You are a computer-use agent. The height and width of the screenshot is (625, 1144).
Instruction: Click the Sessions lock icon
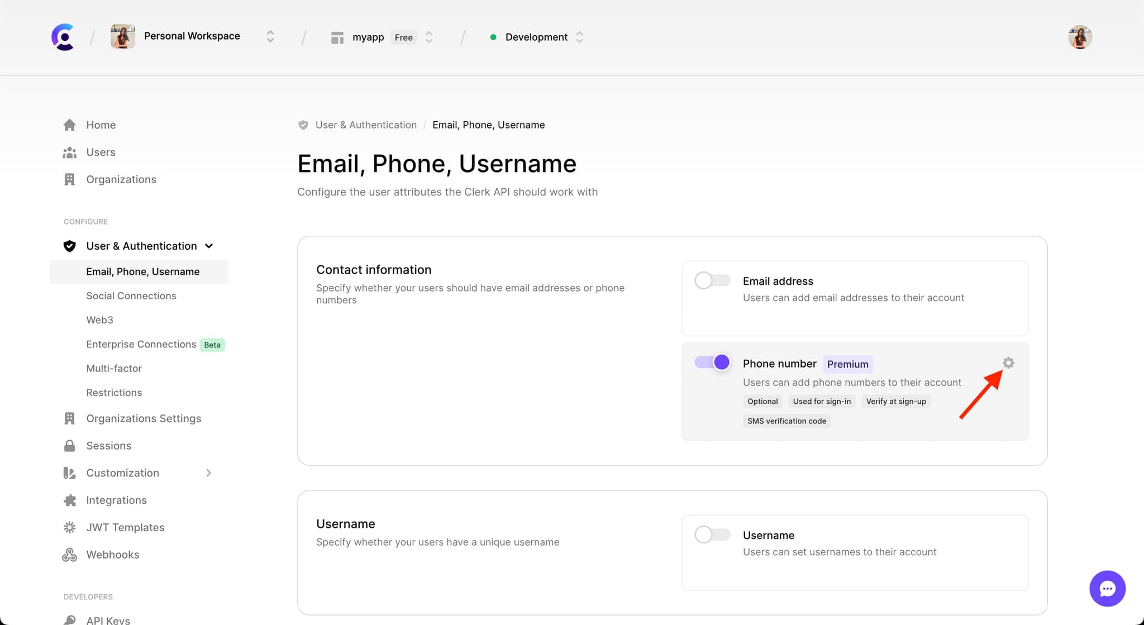pyautogui.click(x=69, y=446)
